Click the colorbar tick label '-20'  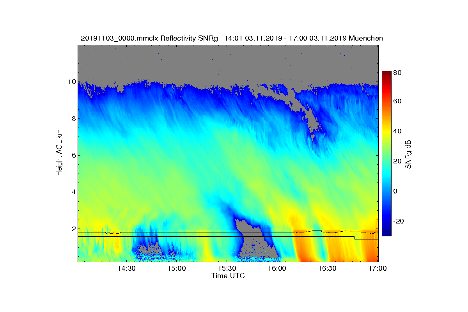(x=399, y=221)
